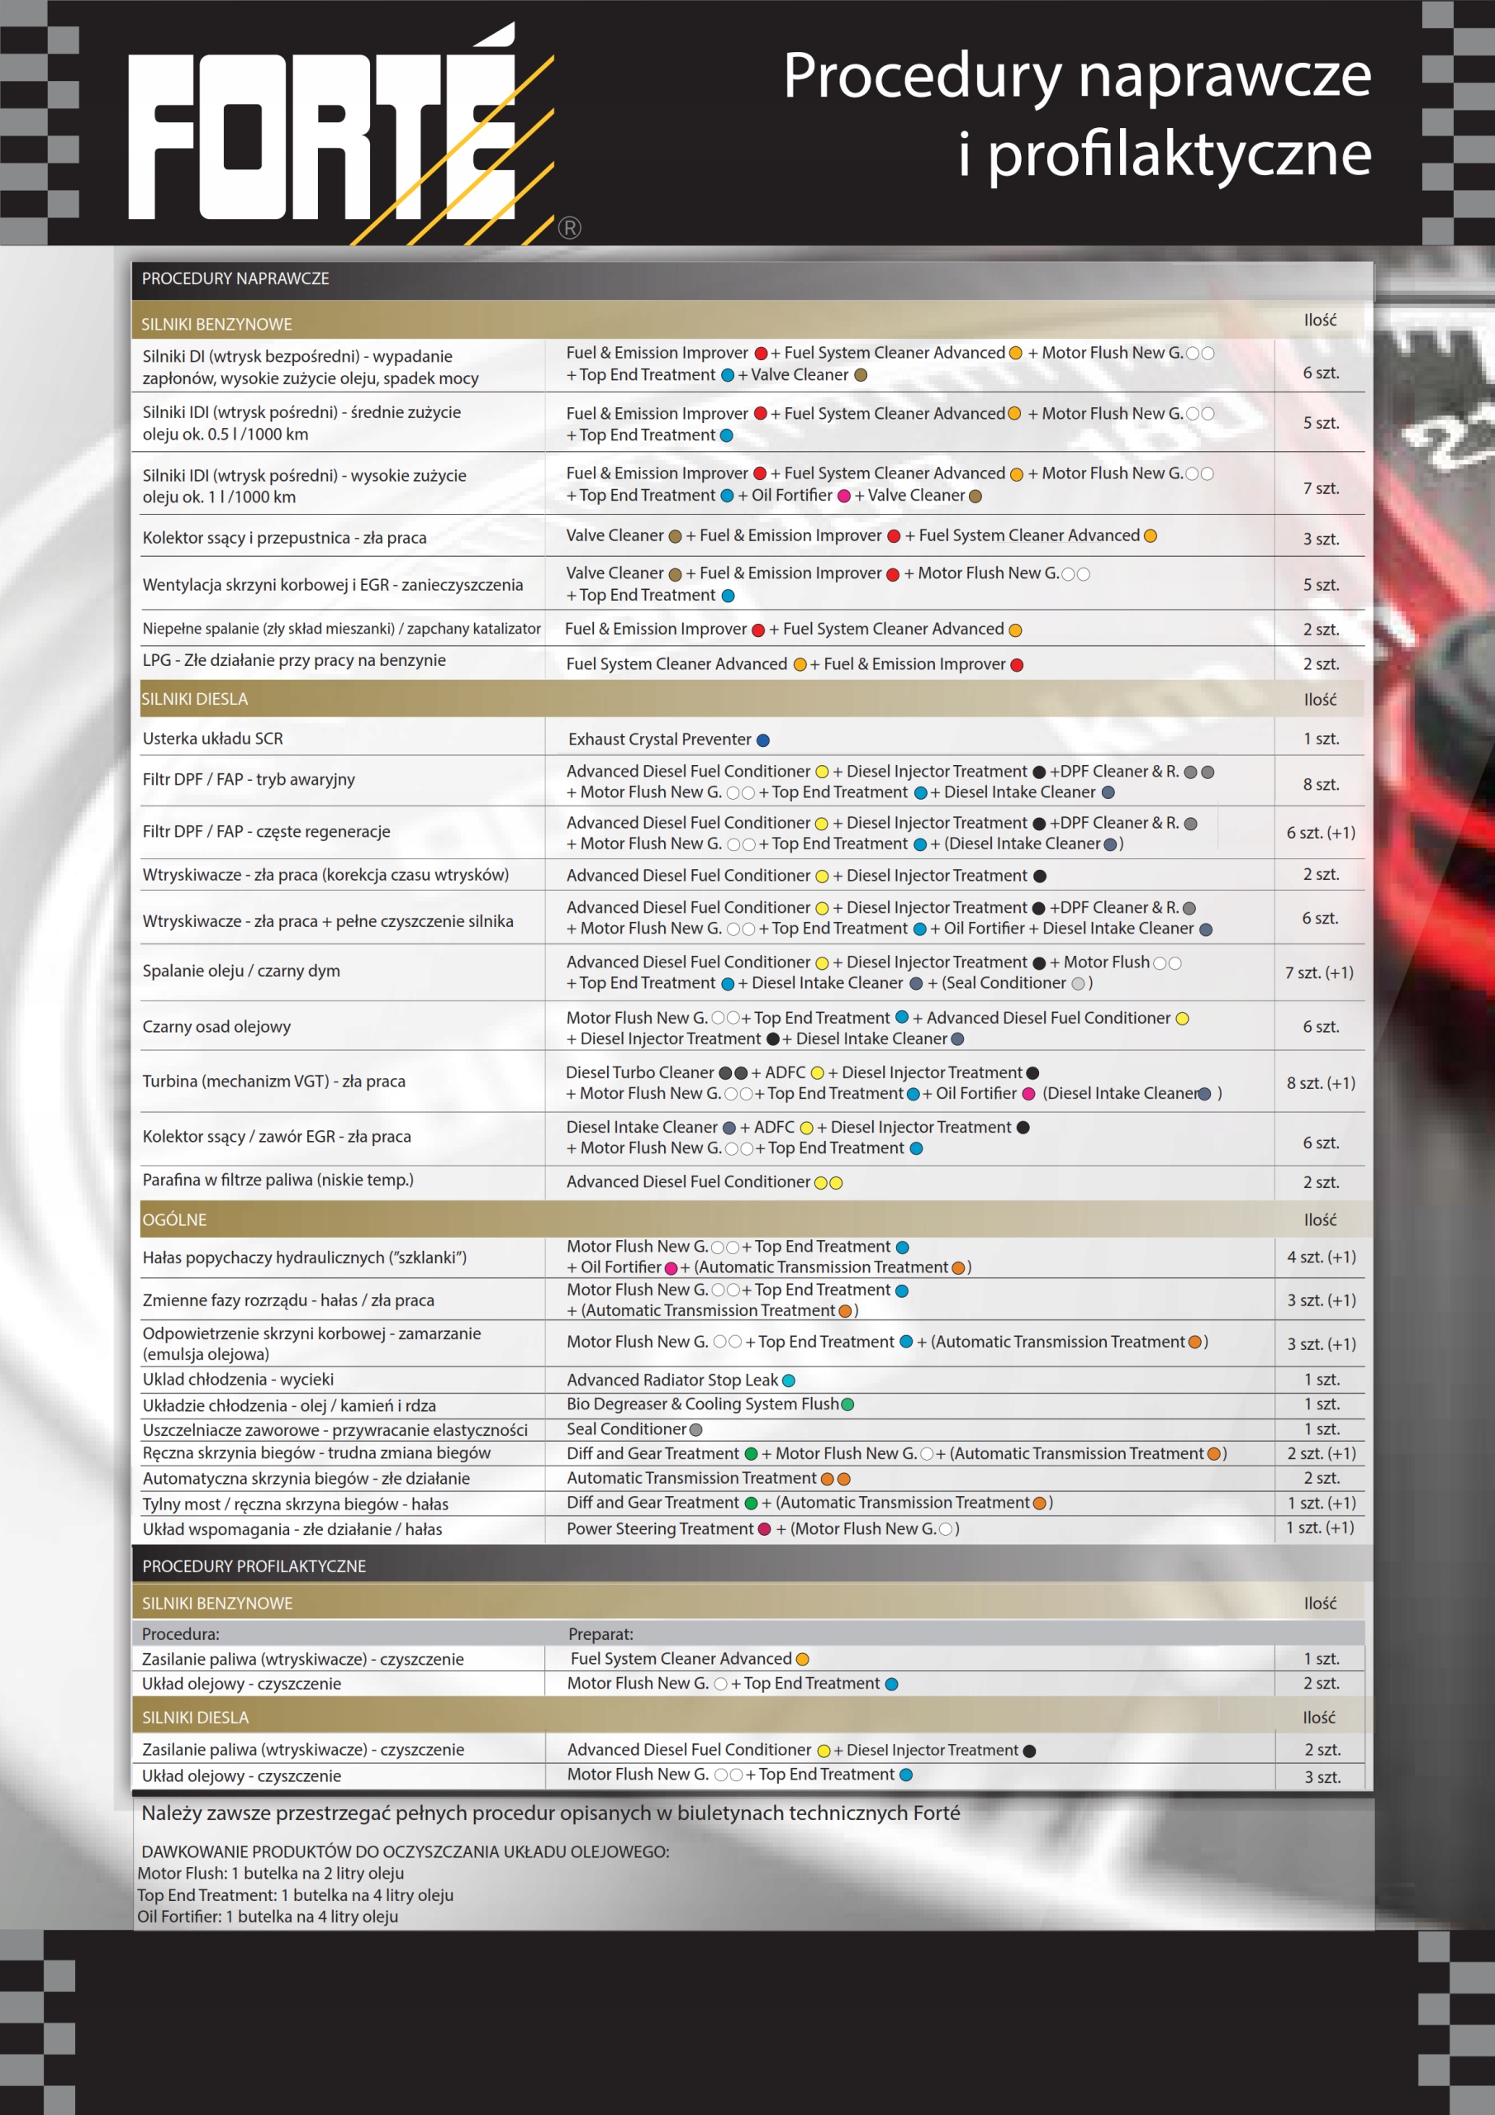Select "Oil Fortifier: 1 butelka na 4 litry oleju"
The height and width of the screenshot is (2115, 1495).
pos(268,1917)
